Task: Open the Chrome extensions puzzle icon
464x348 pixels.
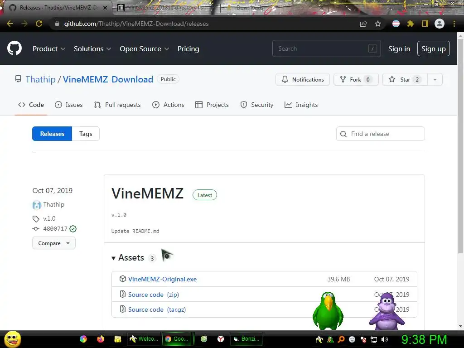Action: 411,24
